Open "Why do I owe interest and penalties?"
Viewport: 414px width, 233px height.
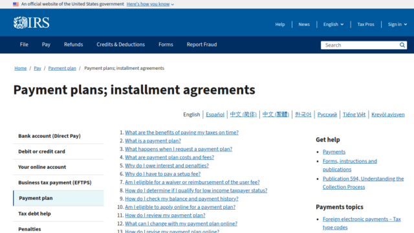pyautogui.click(x=167, y=166)
